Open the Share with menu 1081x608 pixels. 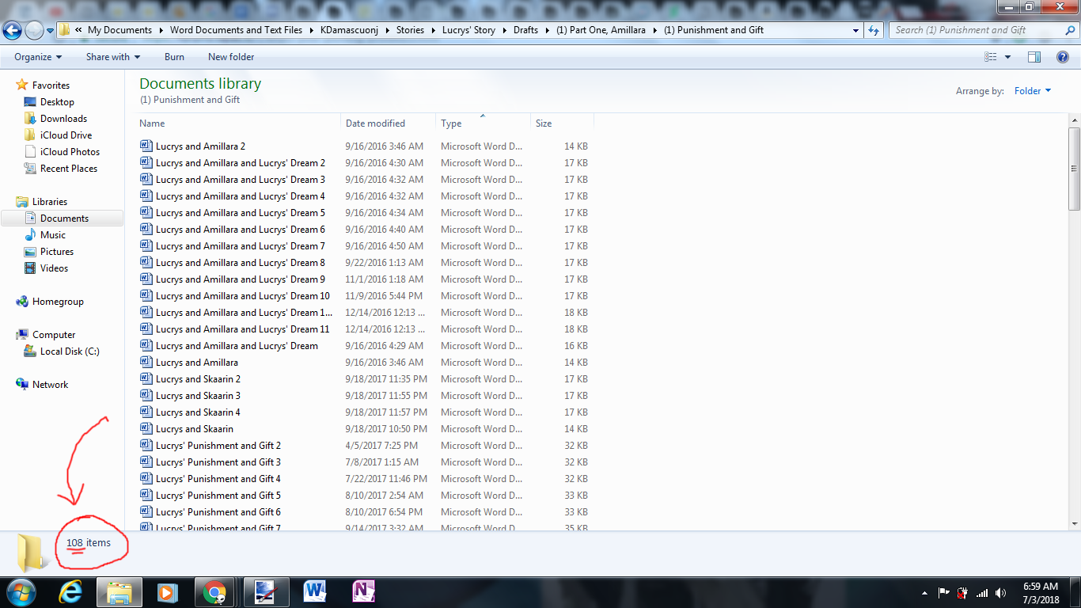(112, 57)
